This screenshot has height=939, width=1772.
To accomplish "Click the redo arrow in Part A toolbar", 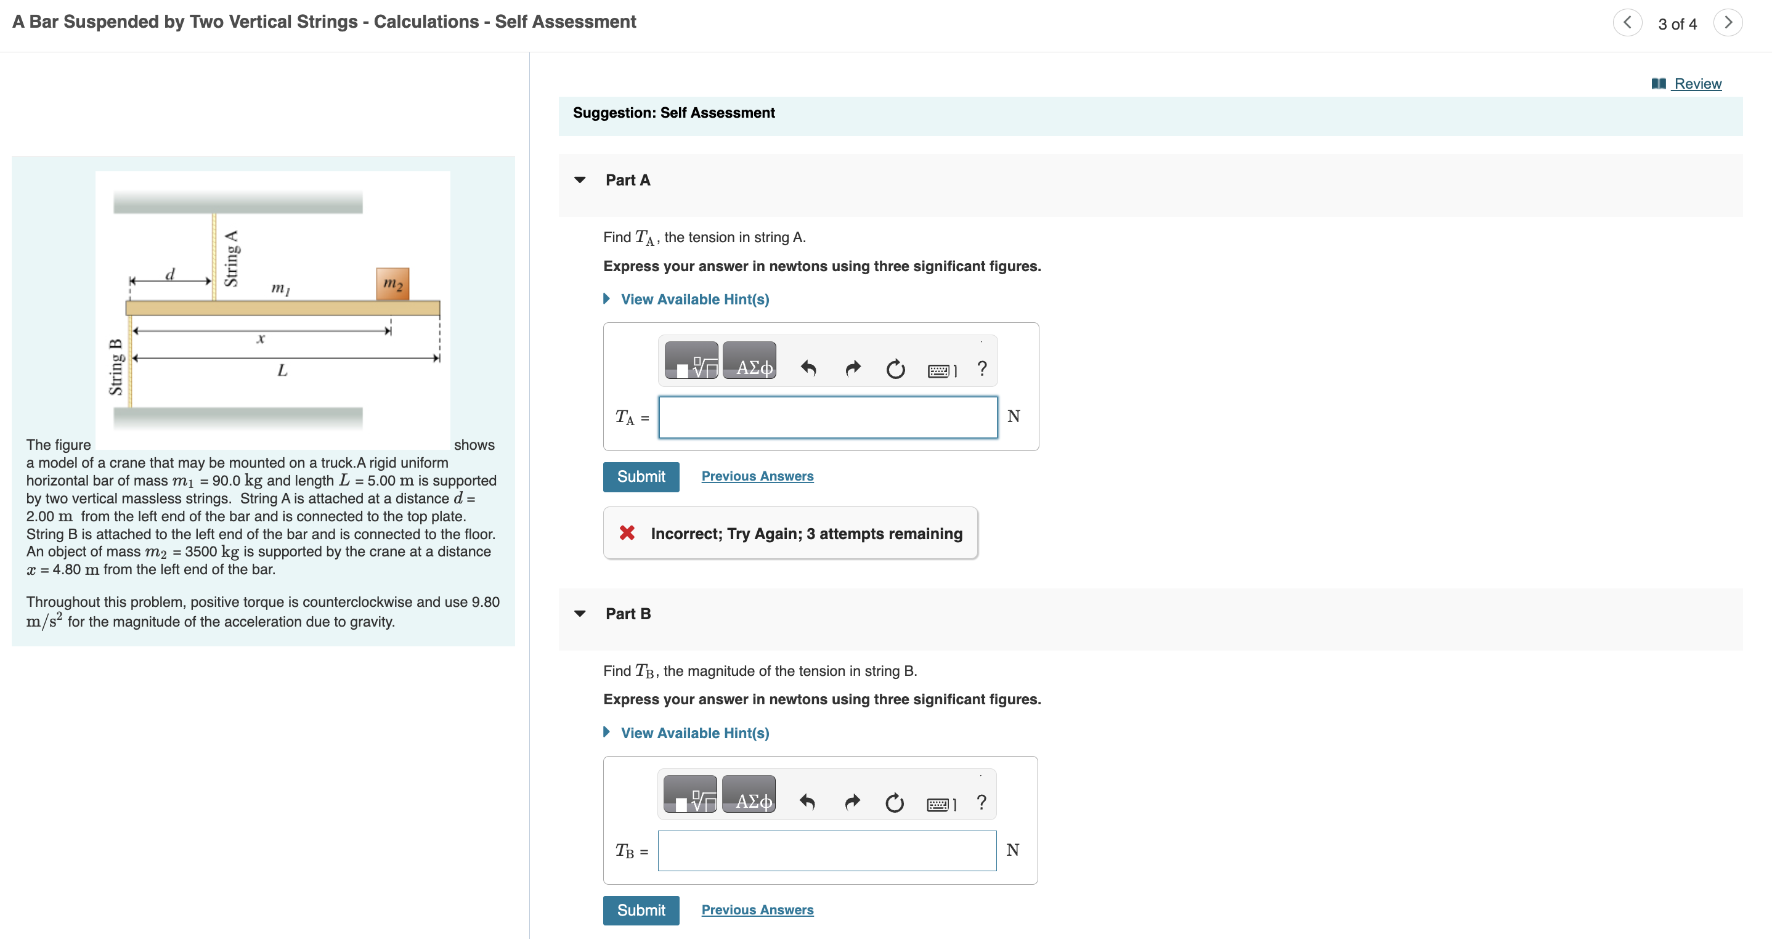I will 852,370.
